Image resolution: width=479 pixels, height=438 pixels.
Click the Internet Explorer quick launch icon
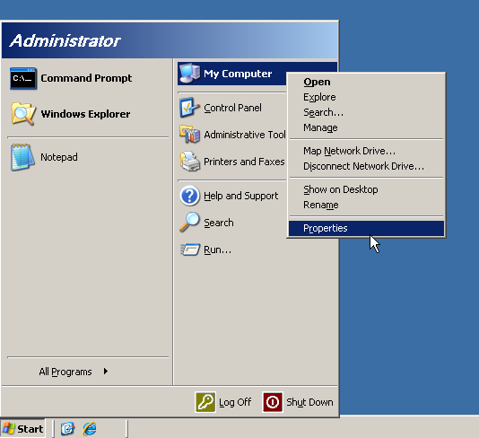pos(90,428)
